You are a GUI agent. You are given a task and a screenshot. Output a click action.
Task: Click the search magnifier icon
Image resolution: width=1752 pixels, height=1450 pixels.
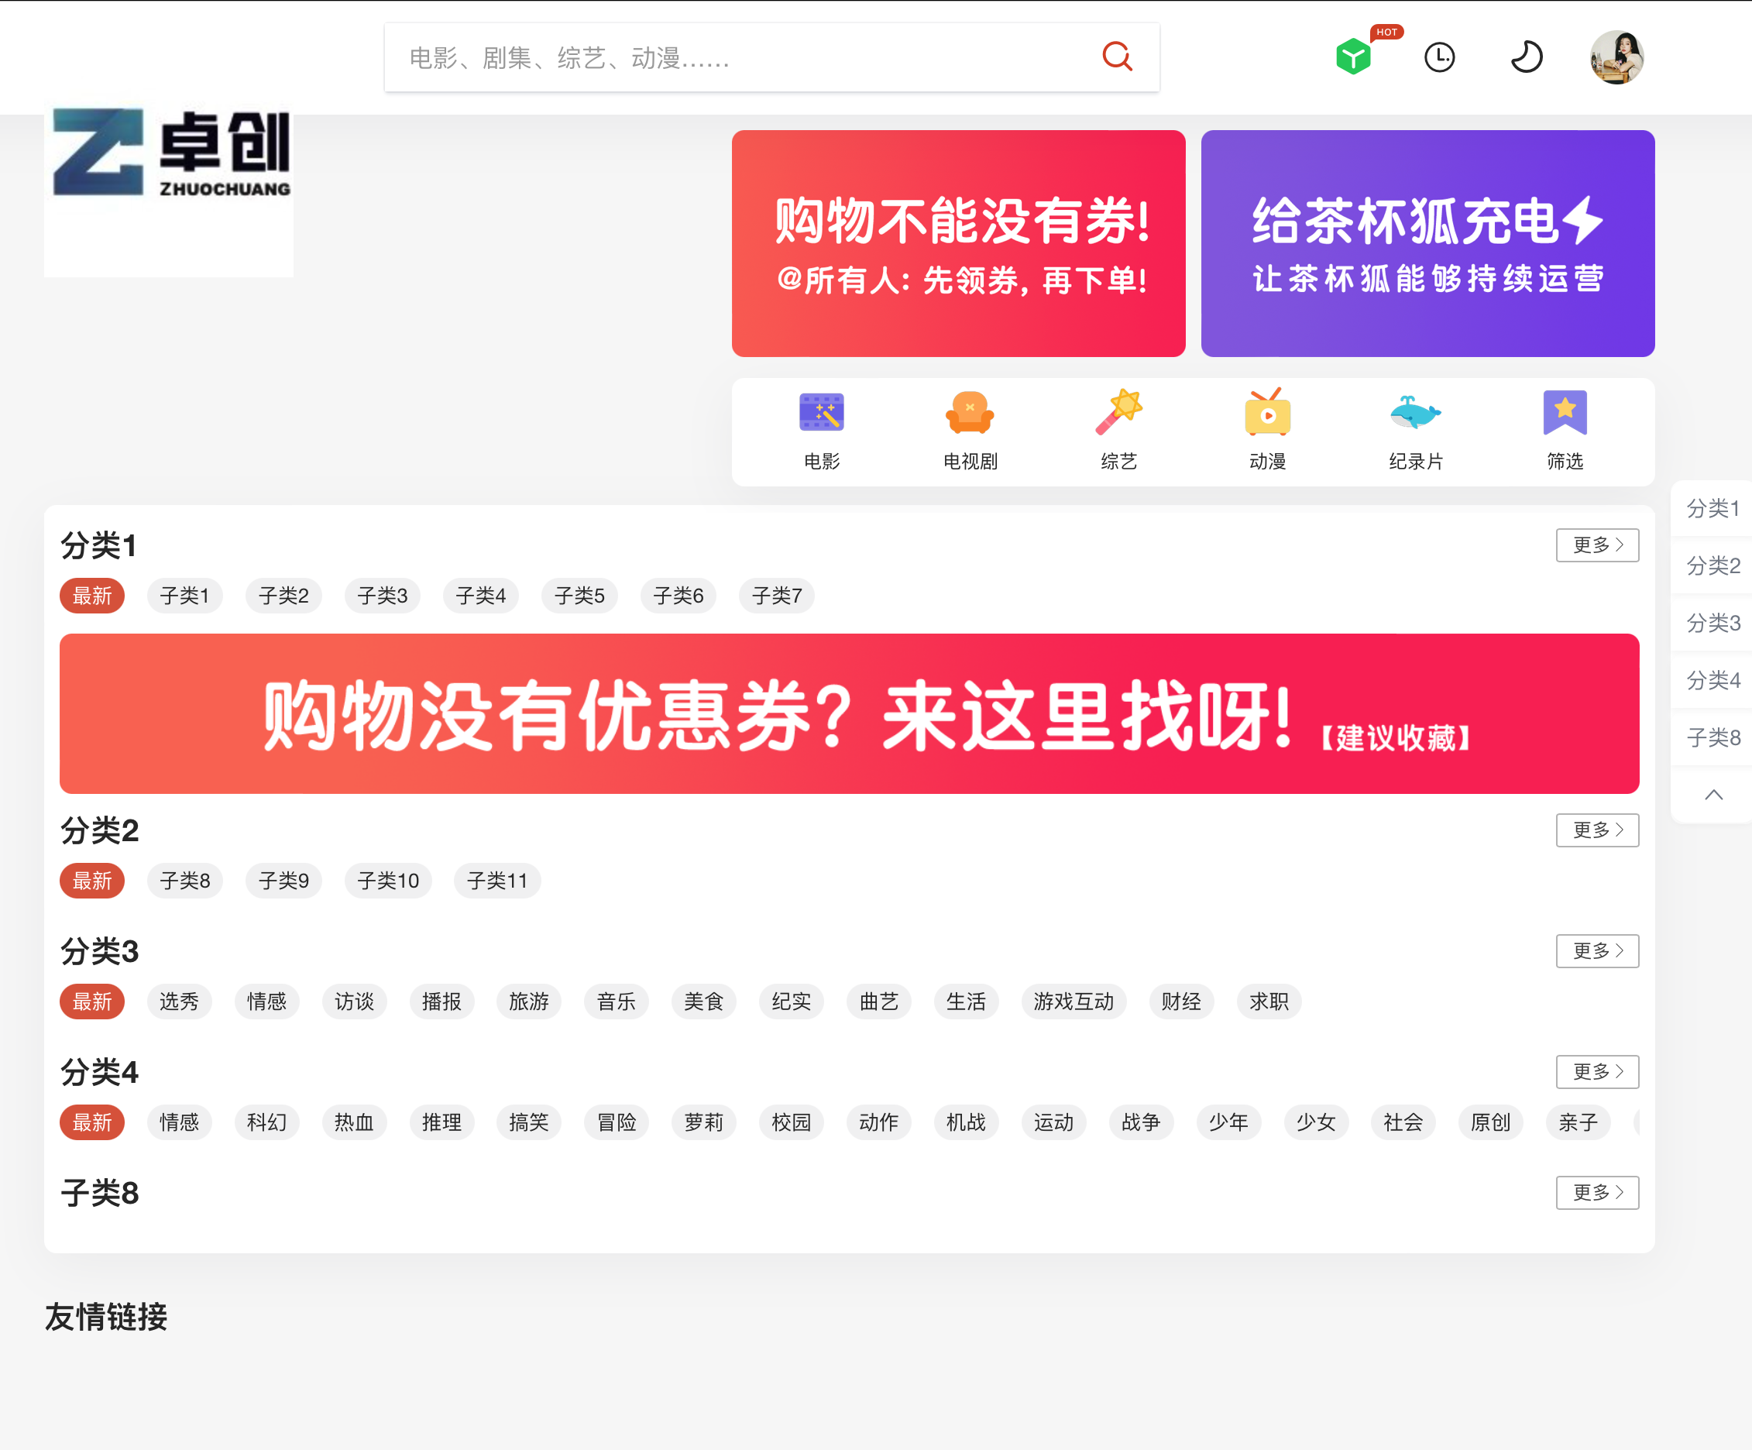point(1117,57)
